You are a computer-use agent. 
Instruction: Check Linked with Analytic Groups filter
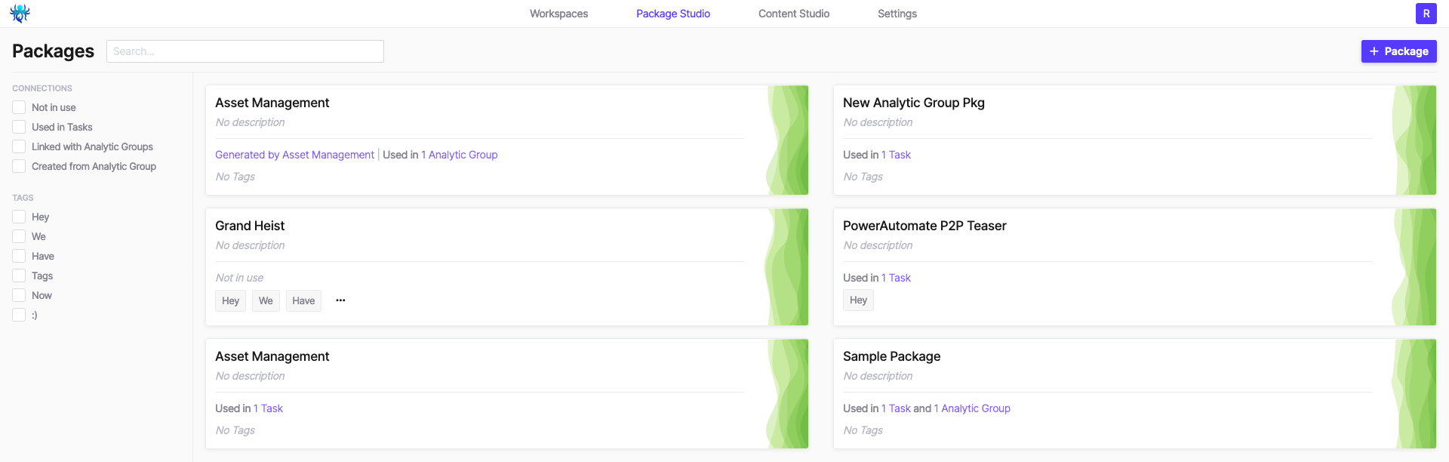pos(19,146)
